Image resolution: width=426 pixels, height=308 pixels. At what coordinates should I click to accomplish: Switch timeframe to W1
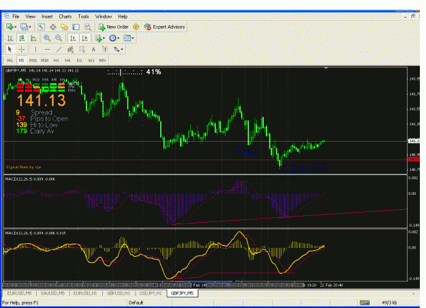(x=91, y=60)
